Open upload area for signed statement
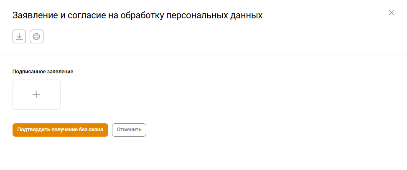The width and height of the screenshot is (407, 170). click(36, 95)
